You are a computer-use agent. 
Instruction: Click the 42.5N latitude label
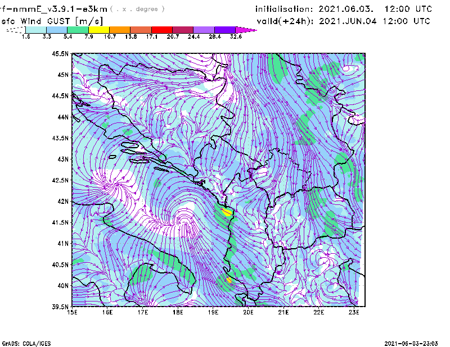coord(60,180)
